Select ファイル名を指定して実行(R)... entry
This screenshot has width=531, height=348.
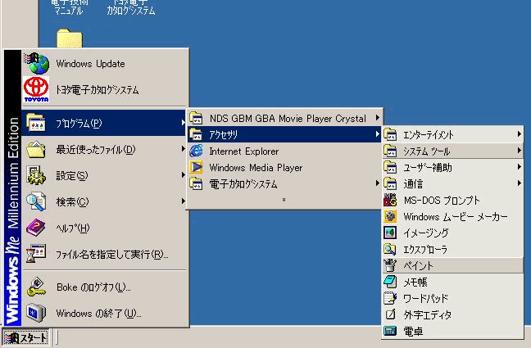pos(104,254)
